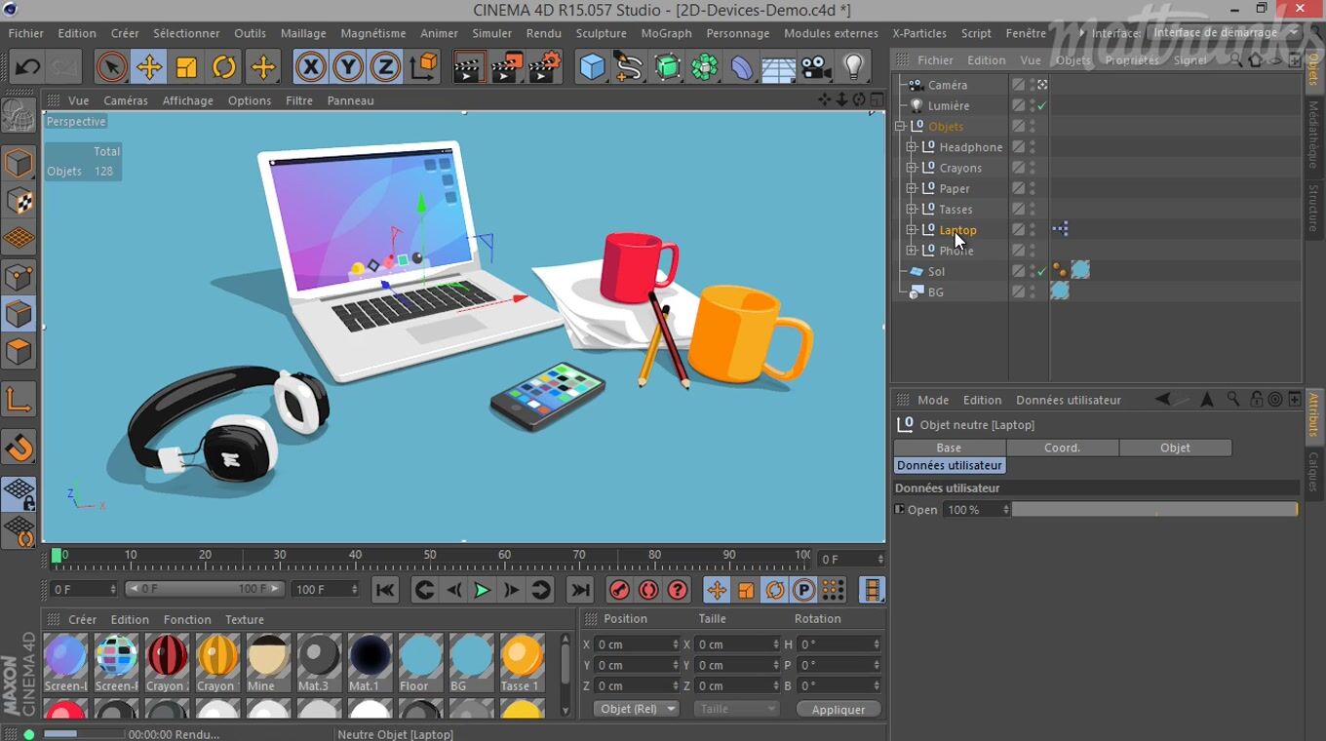Viewport: 1326px width, 741px height.
Task: Click the Undo arrow icon
Action: tap(27, 67)
